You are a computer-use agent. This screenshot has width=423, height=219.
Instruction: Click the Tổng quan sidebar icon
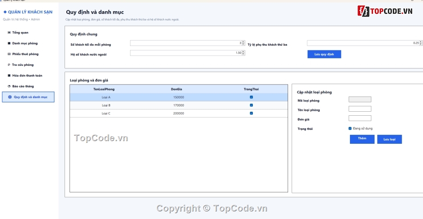tap(9, 32)
